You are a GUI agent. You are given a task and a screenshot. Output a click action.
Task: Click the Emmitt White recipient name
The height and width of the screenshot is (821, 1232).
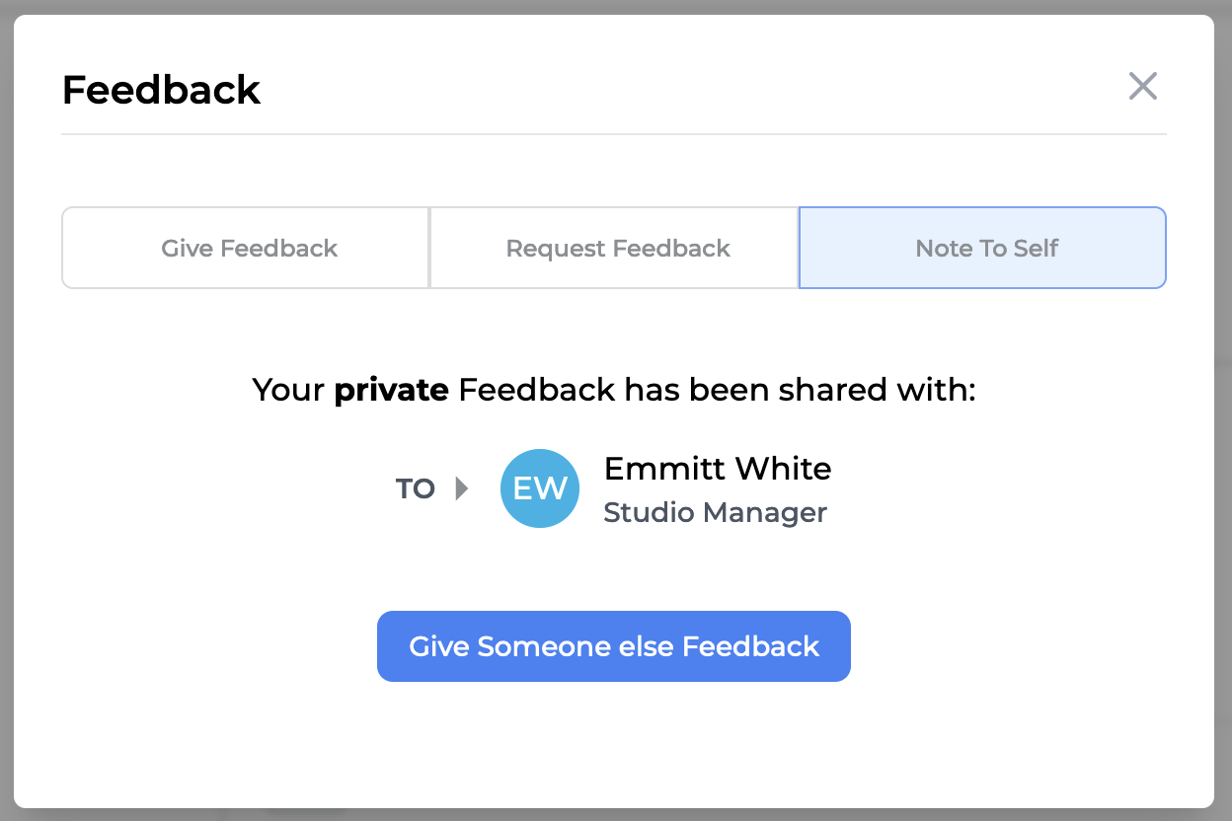718,469
